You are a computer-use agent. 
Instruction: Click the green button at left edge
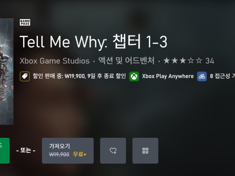[x=5, y=151]
